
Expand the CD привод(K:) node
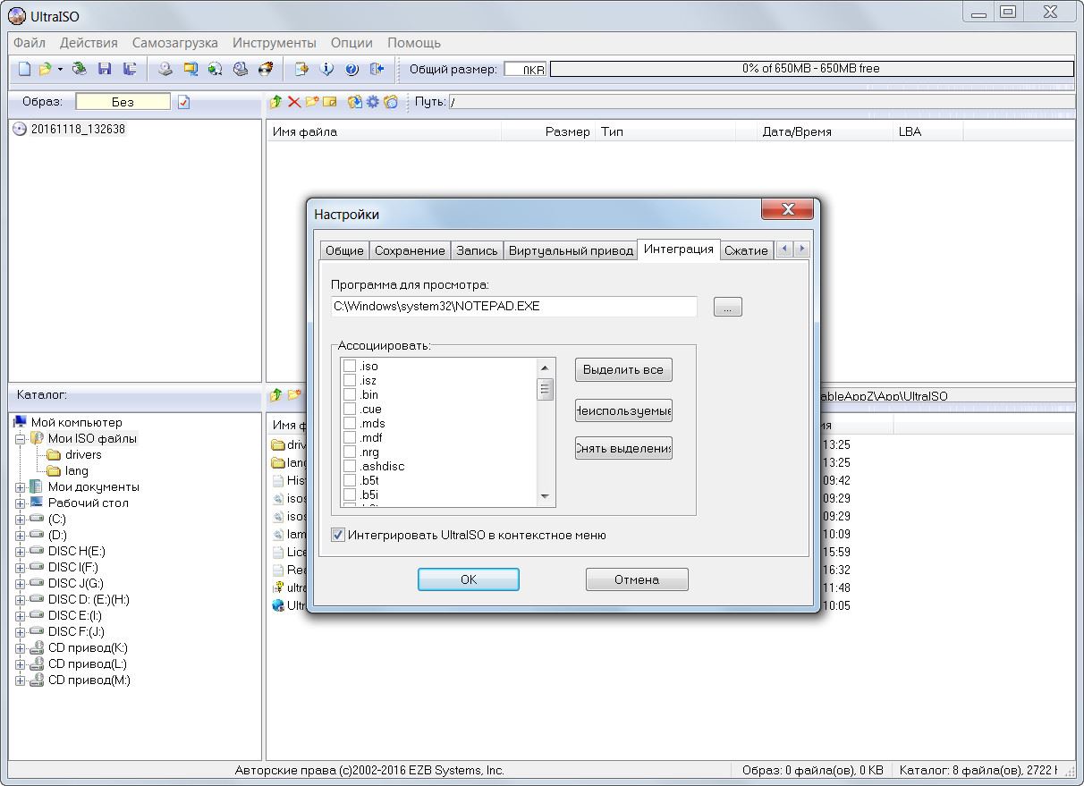coord(20,648)
